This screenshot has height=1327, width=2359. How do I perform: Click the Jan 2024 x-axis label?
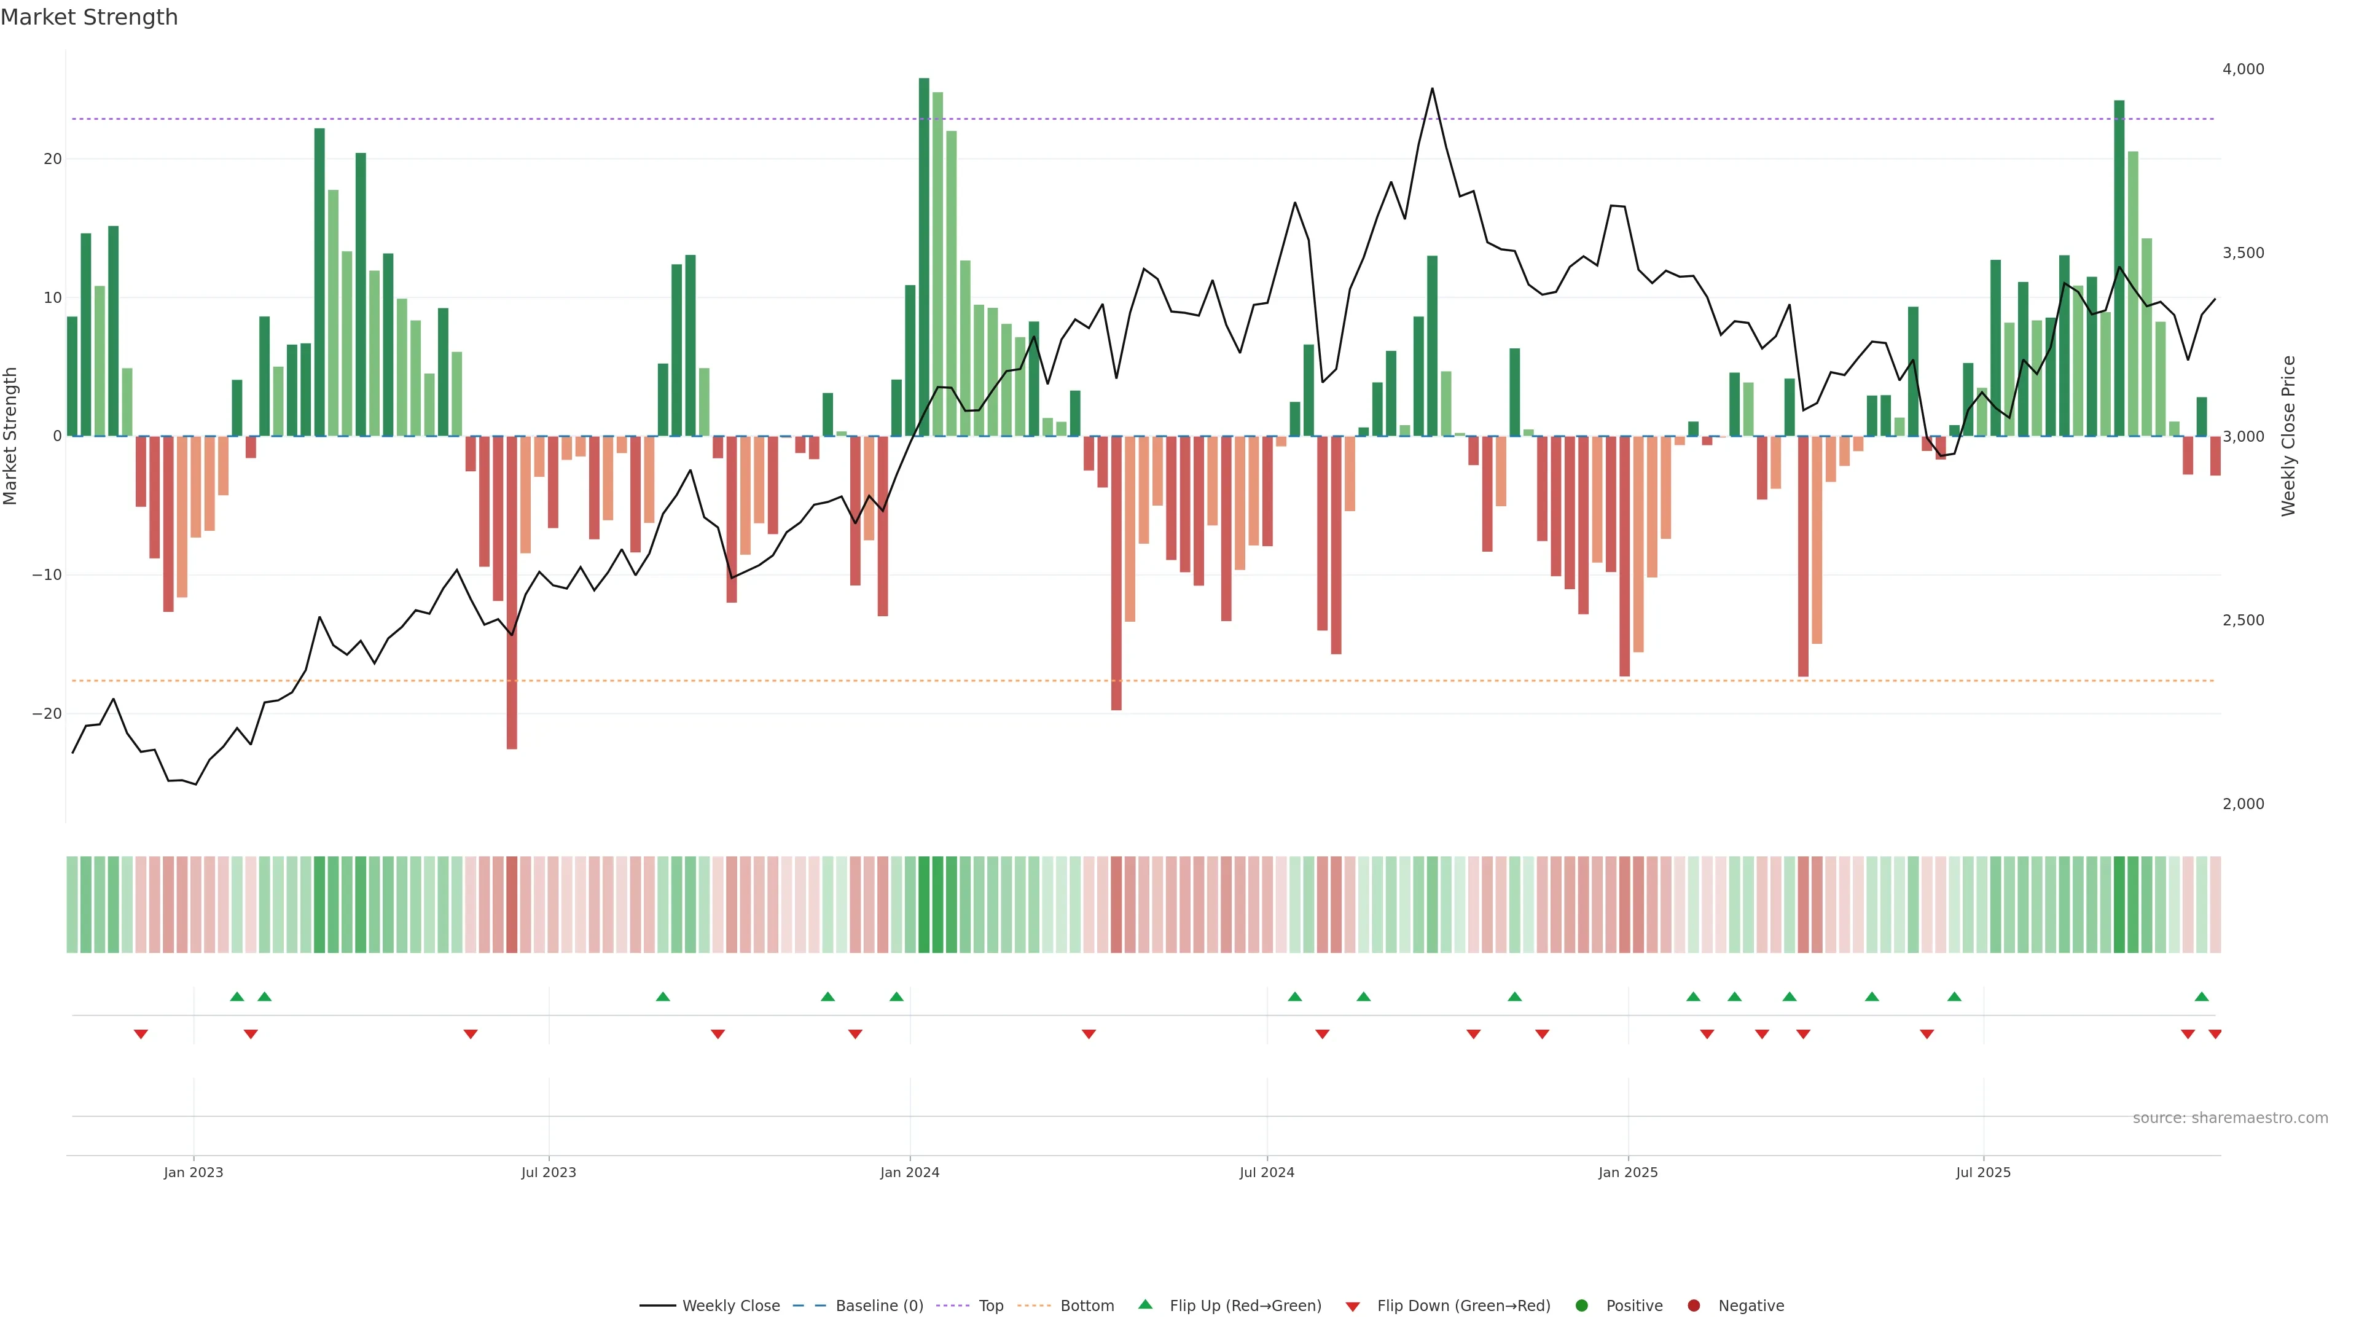click(909, 1172)
